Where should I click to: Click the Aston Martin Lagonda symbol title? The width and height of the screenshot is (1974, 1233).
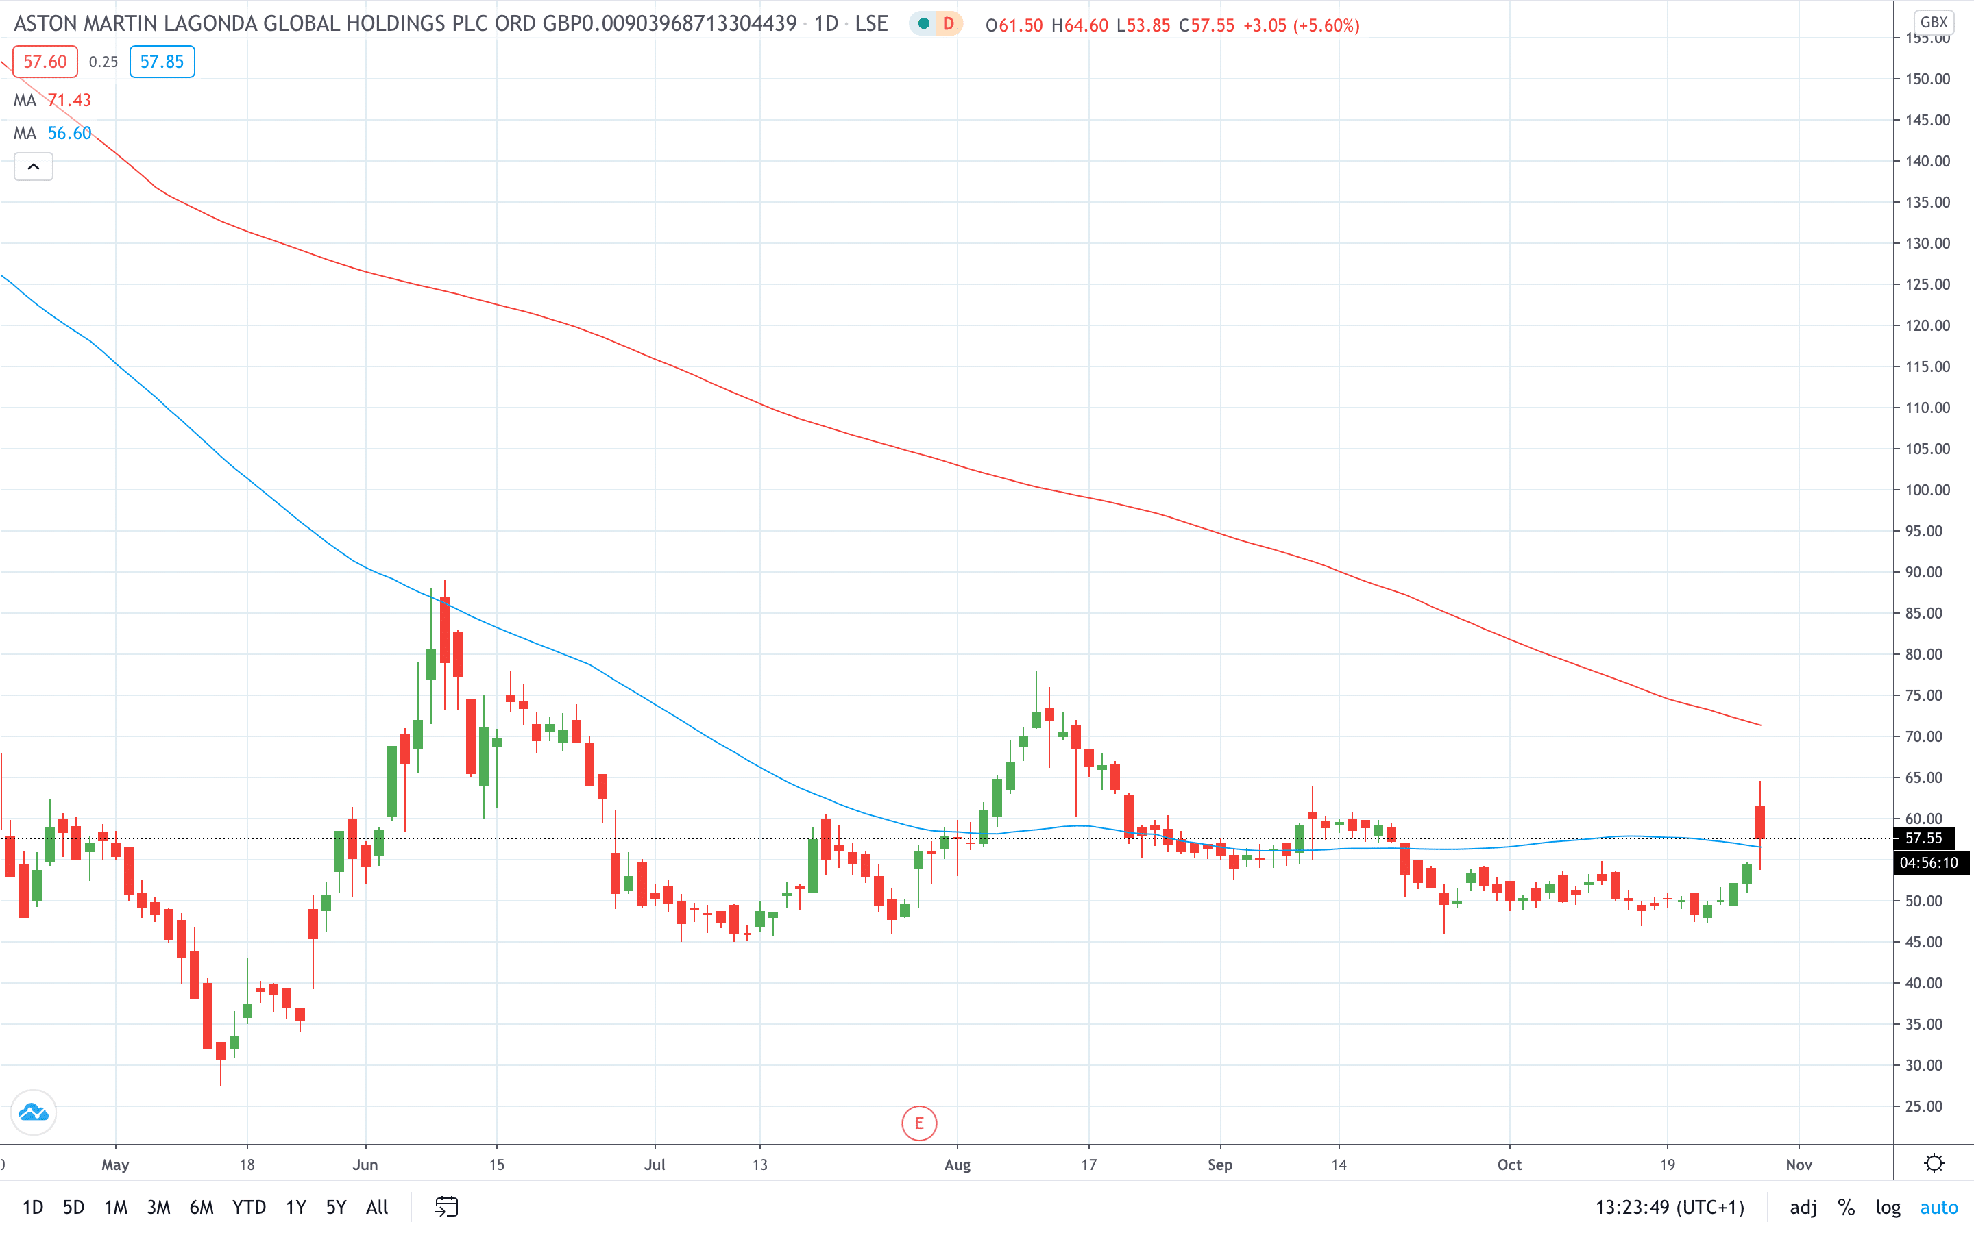tap(405, 24)
